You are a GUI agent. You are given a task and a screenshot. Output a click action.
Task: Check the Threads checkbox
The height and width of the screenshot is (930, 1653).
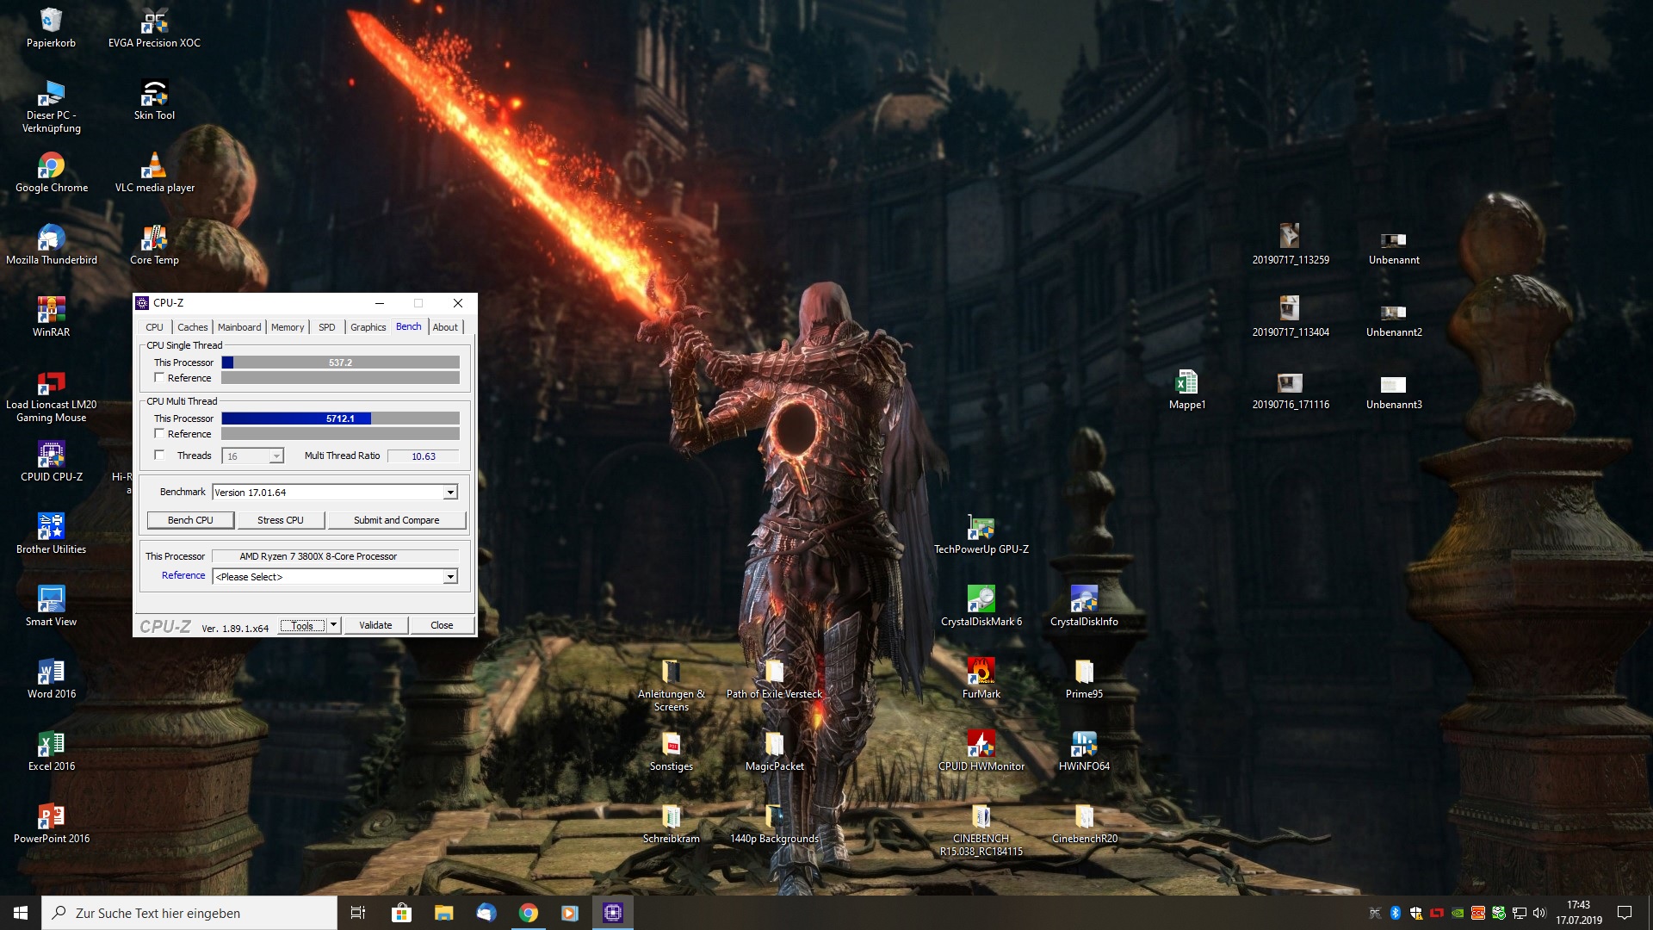click(159, 456)
